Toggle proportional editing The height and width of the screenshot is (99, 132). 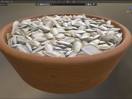tap(74, 2)
